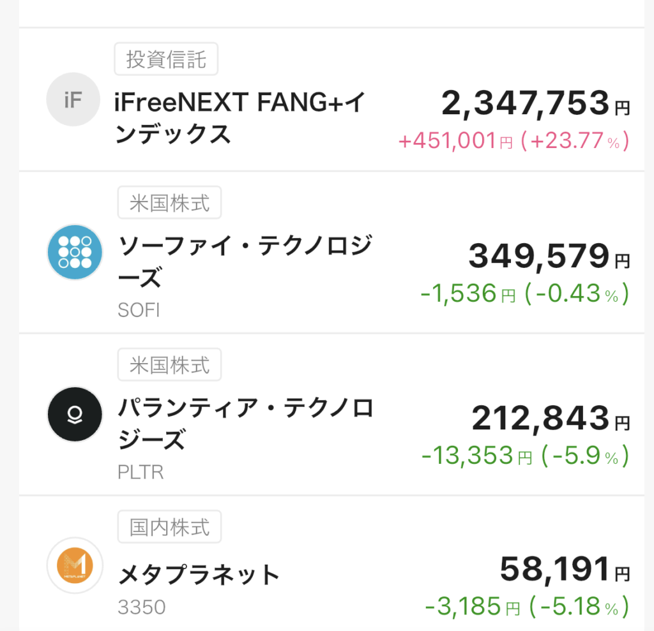
Task: Tap the 2,347,753円 valuation amount
Action: pos(535,104)
